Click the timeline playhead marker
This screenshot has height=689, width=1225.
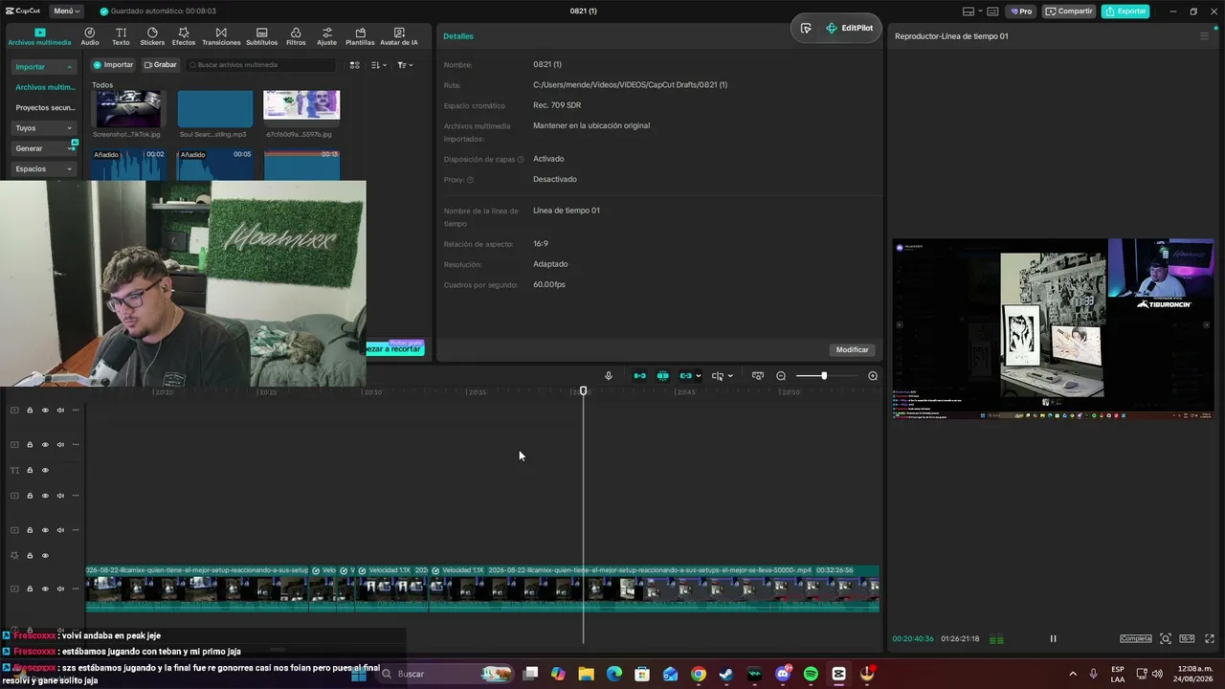pyautogui.click(x=584, y=390)
